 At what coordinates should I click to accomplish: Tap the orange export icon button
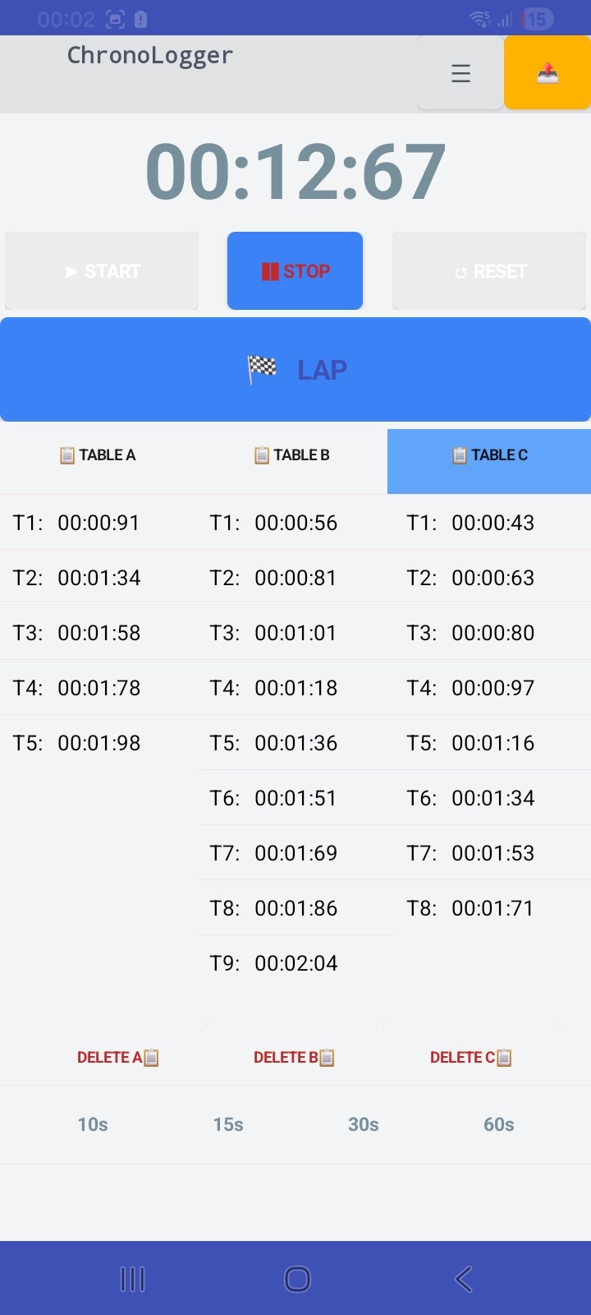(547, 74)
